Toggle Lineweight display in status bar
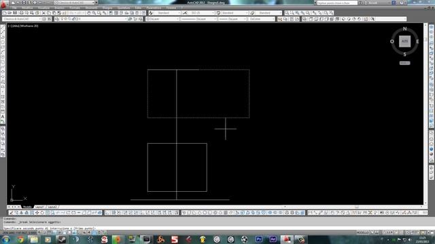This screenshot has width=435, height=244. point(89,232)
